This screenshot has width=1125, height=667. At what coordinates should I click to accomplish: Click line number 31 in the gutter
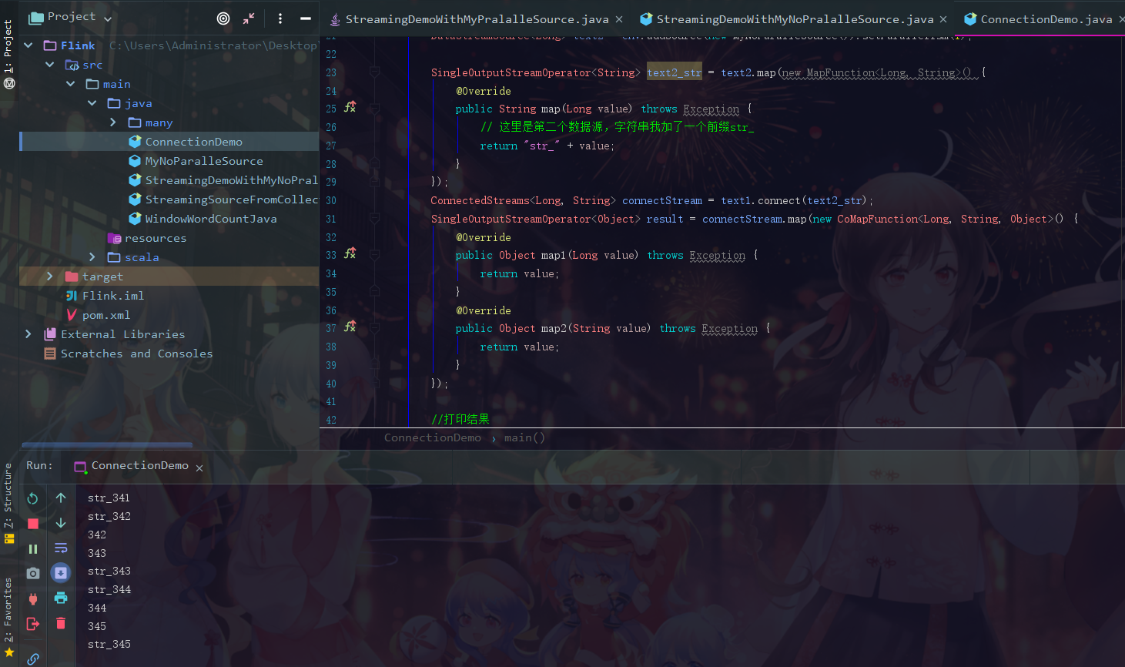(x=331, y=219)
